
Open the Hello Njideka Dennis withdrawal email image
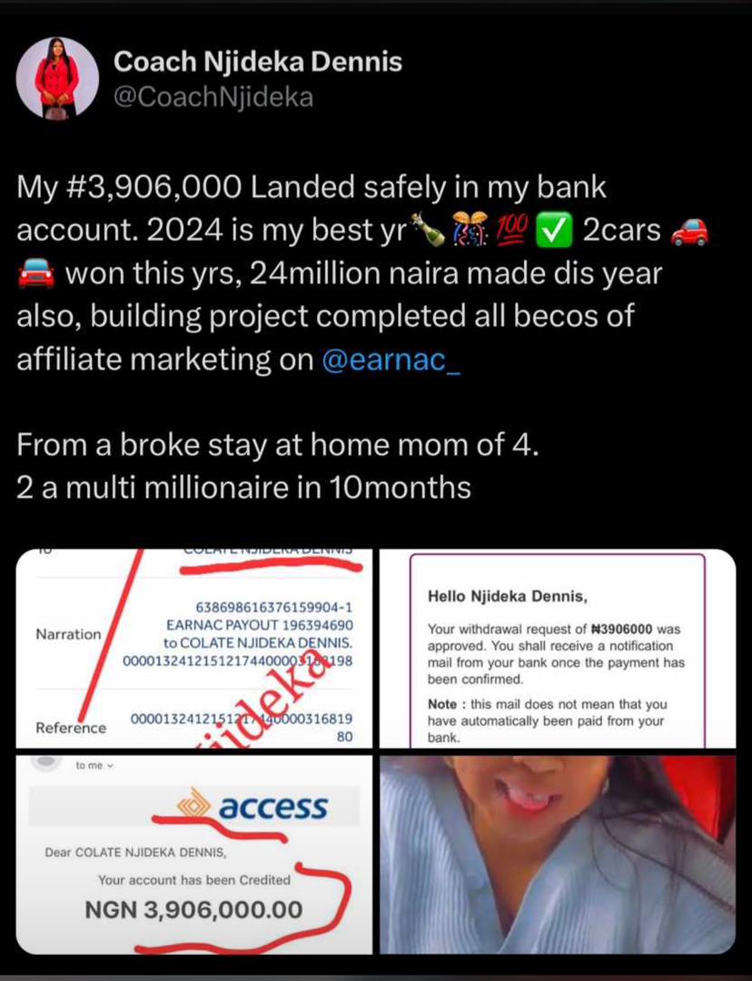558,649
